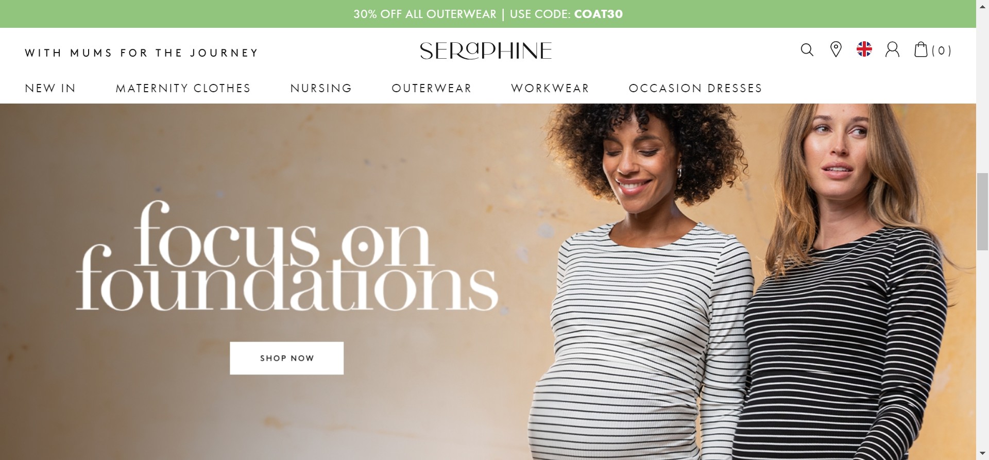
Task: Click the COAT30 promo code text
Action: pyautogui.click(x=598, y=14)
